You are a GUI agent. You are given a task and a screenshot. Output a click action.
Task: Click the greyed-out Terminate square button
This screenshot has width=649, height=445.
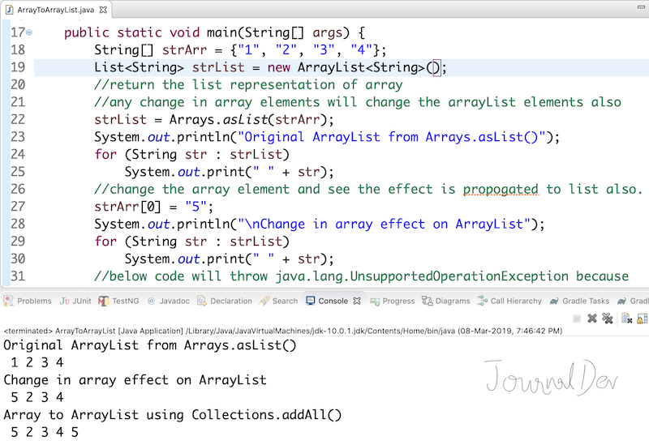577,319
